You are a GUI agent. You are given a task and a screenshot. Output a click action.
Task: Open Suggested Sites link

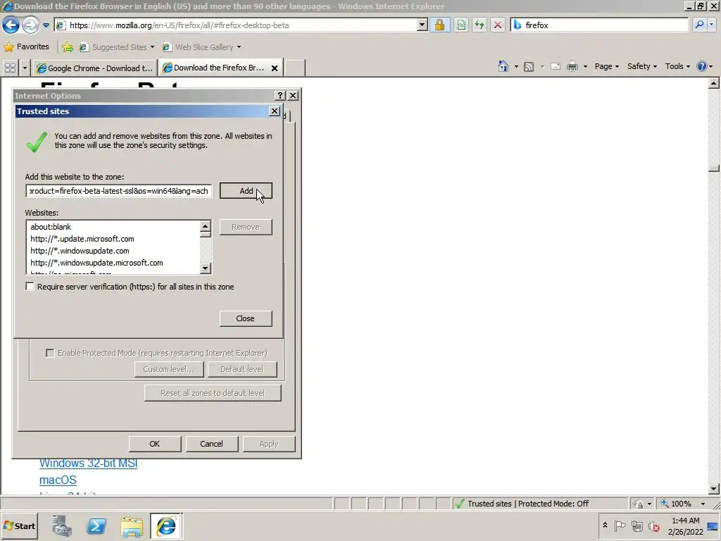click(116, 47)
